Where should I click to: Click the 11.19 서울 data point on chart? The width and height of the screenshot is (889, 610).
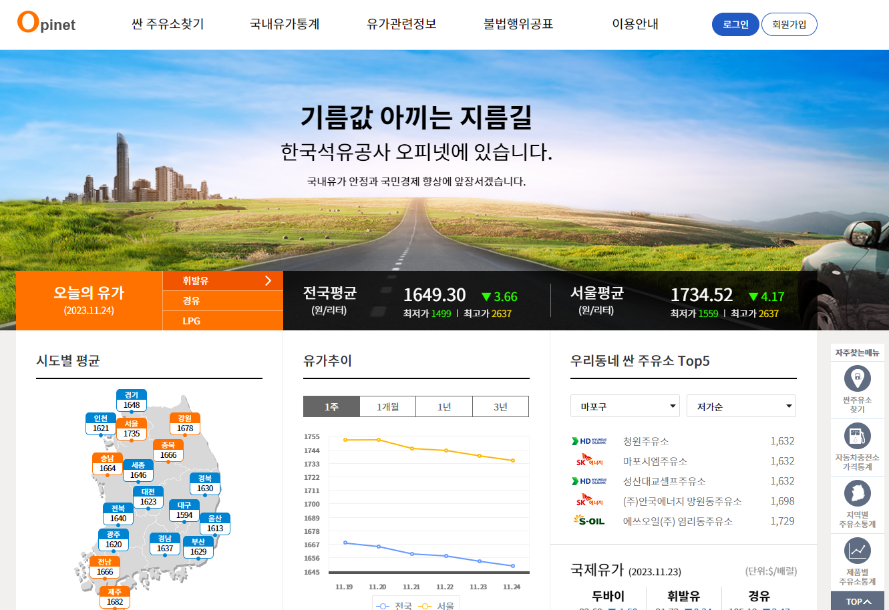(x=345, y=440)
